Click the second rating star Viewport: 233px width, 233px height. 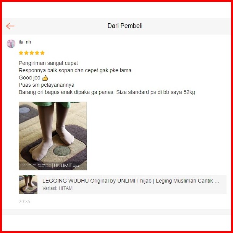pos(26,53)
